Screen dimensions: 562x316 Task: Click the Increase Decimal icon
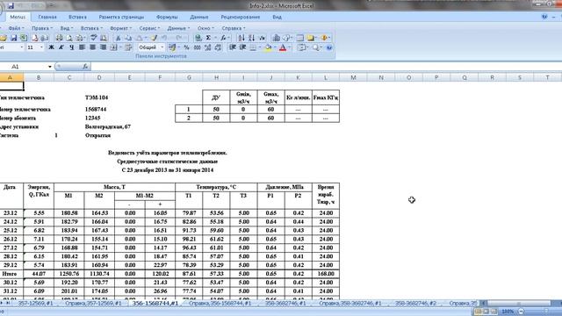coord(207,47)
